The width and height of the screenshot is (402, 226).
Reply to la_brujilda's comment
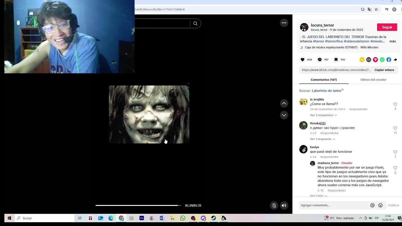358,109
